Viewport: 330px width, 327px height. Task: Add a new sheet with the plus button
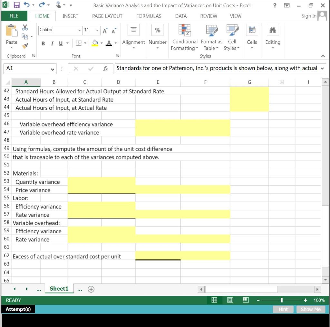(91, 289)
